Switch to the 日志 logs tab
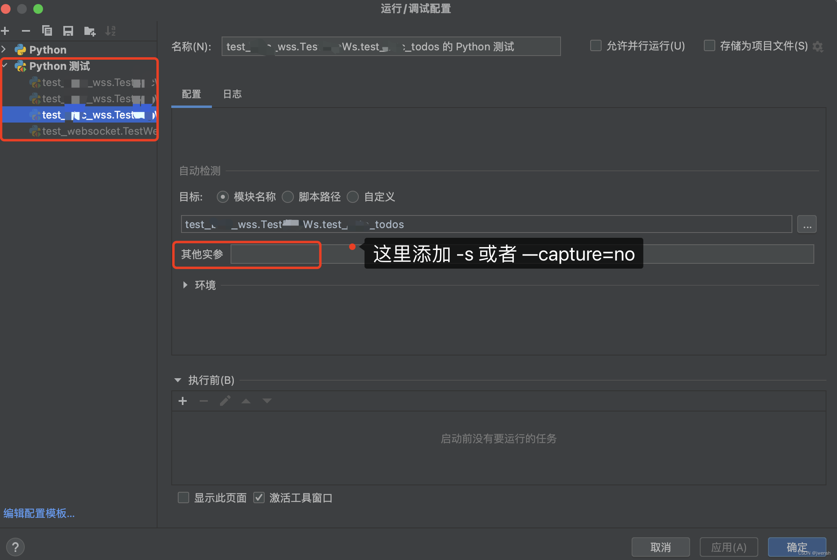837x560 pixels. [233, 94]
